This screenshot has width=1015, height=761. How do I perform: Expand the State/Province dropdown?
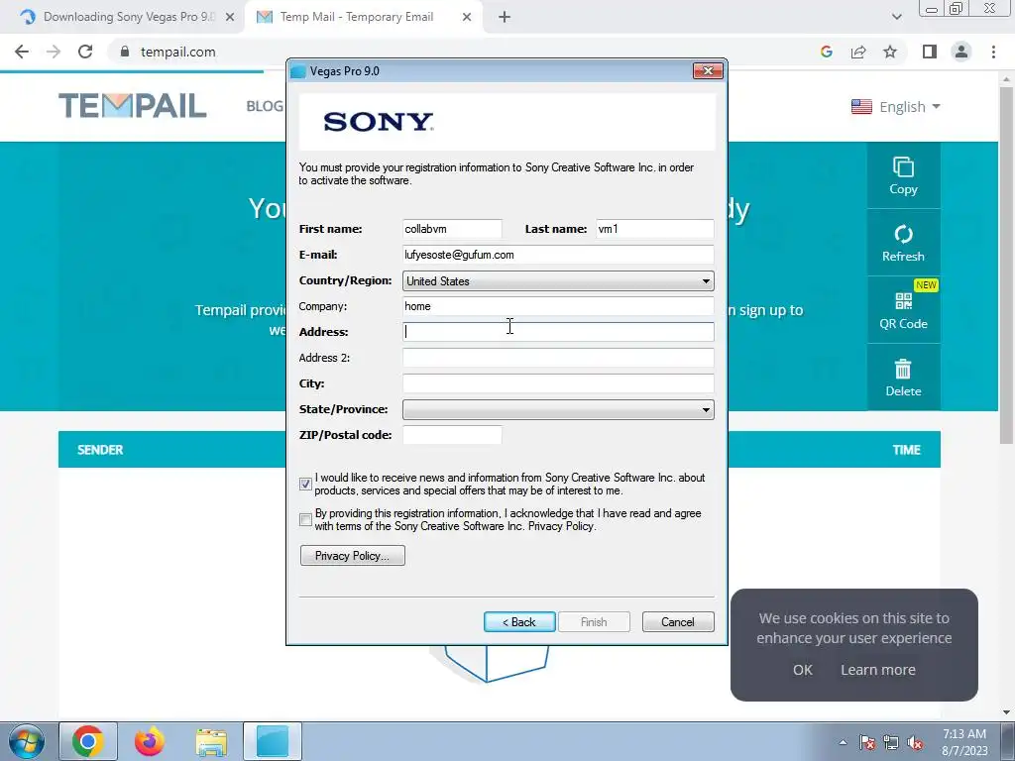pyautogui.click(x=558, y=409)
